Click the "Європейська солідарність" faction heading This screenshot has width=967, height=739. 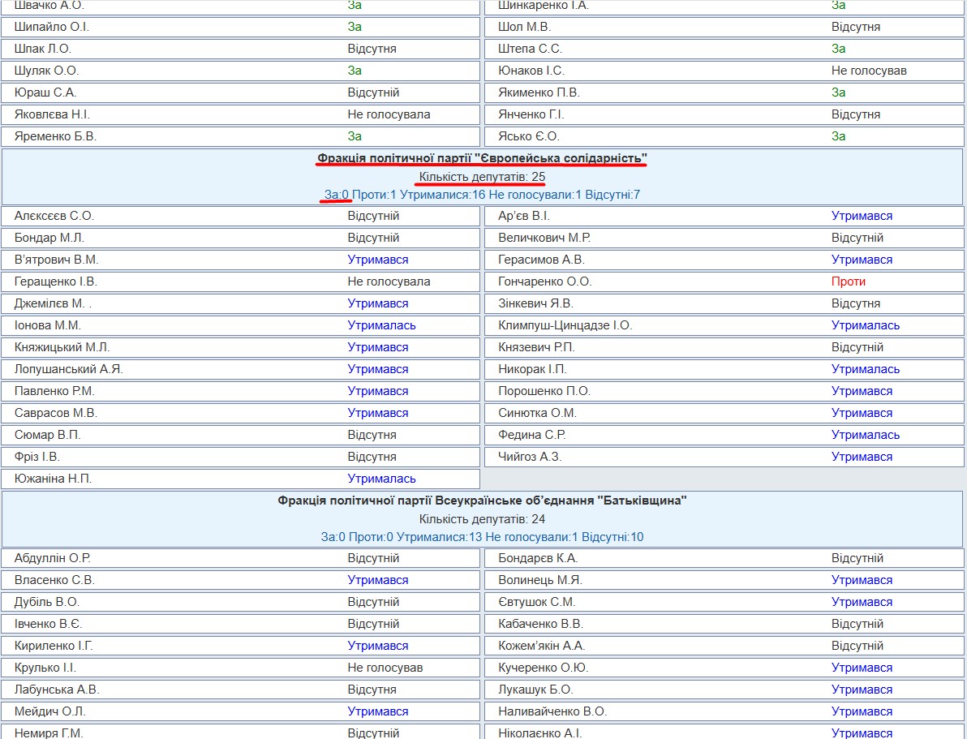click(x=482, y=158)
